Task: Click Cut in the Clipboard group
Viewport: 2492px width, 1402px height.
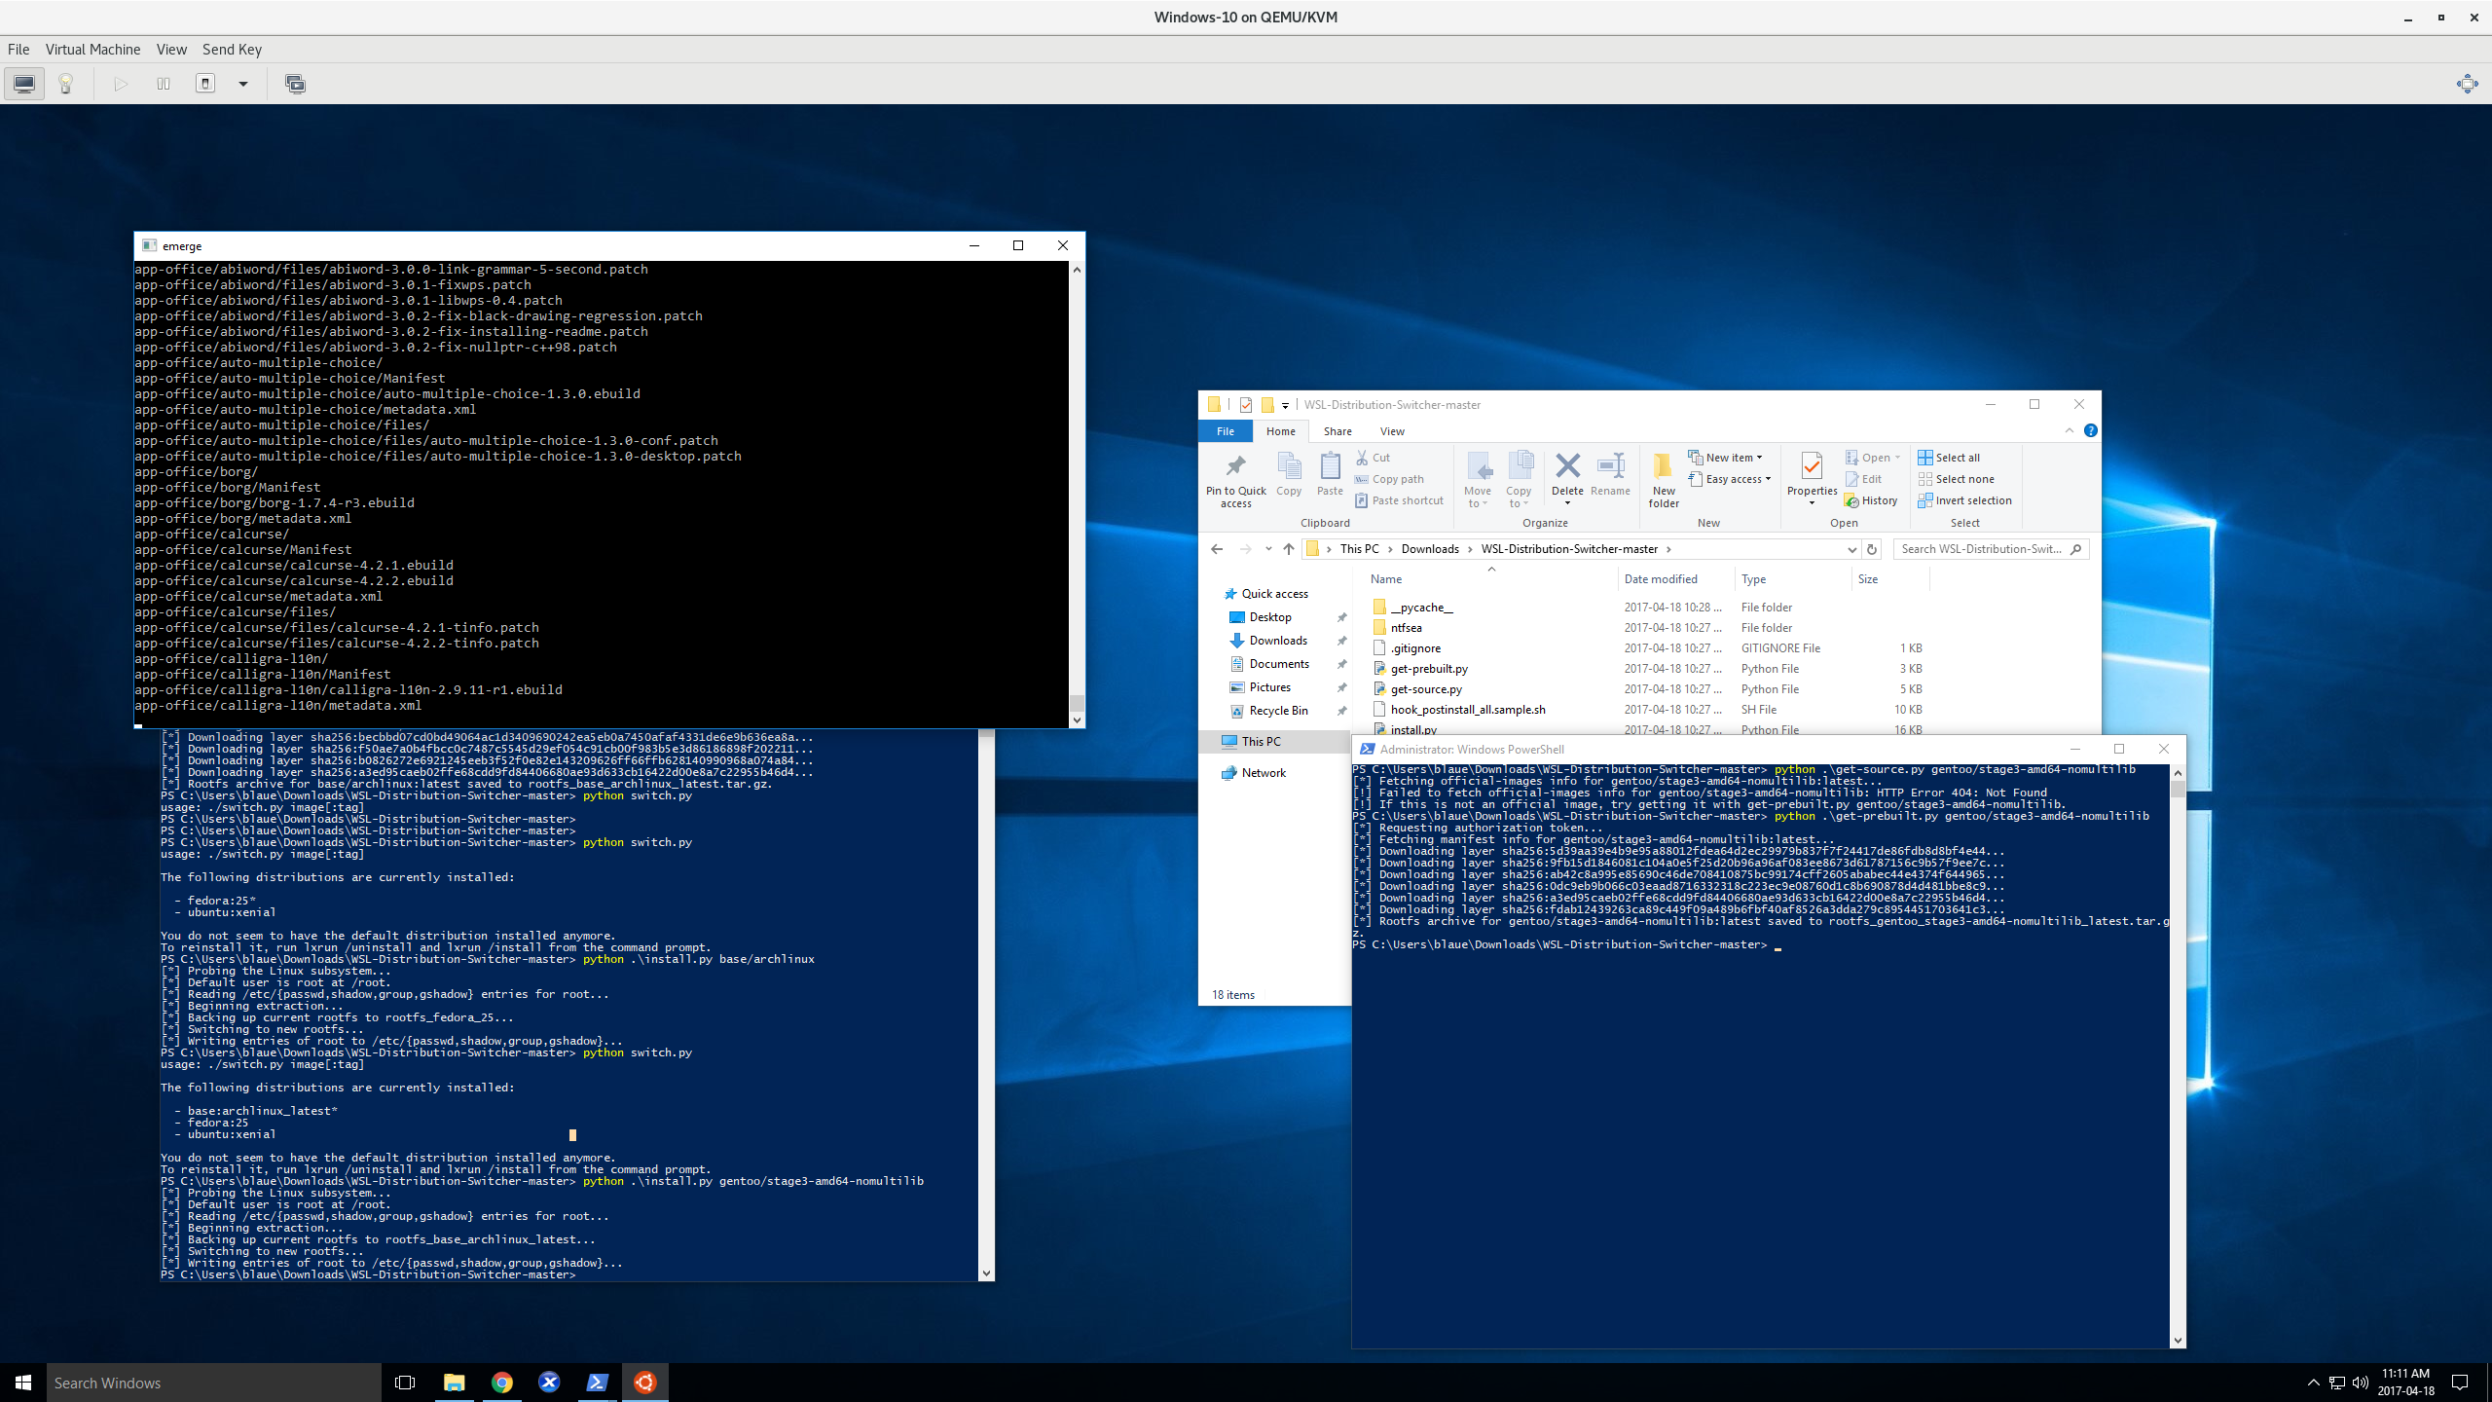Action: click(1373, 458)
